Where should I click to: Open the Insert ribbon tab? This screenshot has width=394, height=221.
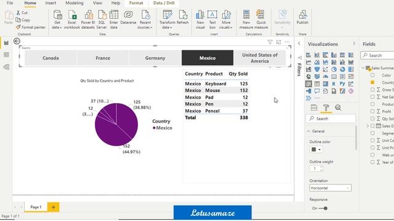point(50,3)
